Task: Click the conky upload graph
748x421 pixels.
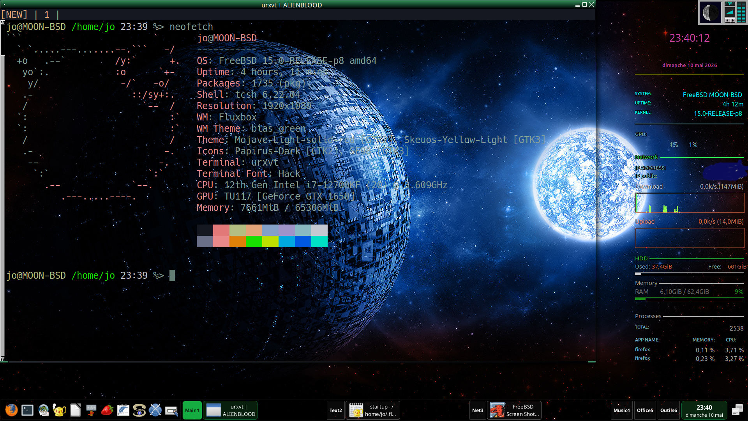Action: click(x=690, y=238)
